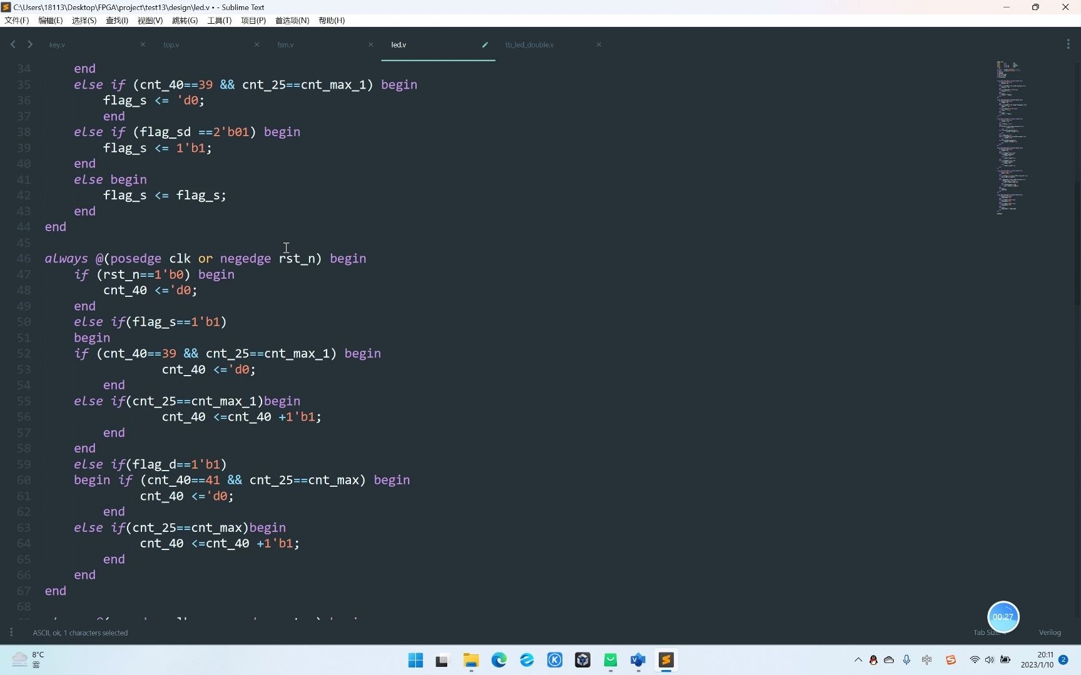The width and height of the screenshot is (1081, 675).
Task: Click 'else if(flag_d==1'b1)' on line 59
Action: click(x=150, y=464)
